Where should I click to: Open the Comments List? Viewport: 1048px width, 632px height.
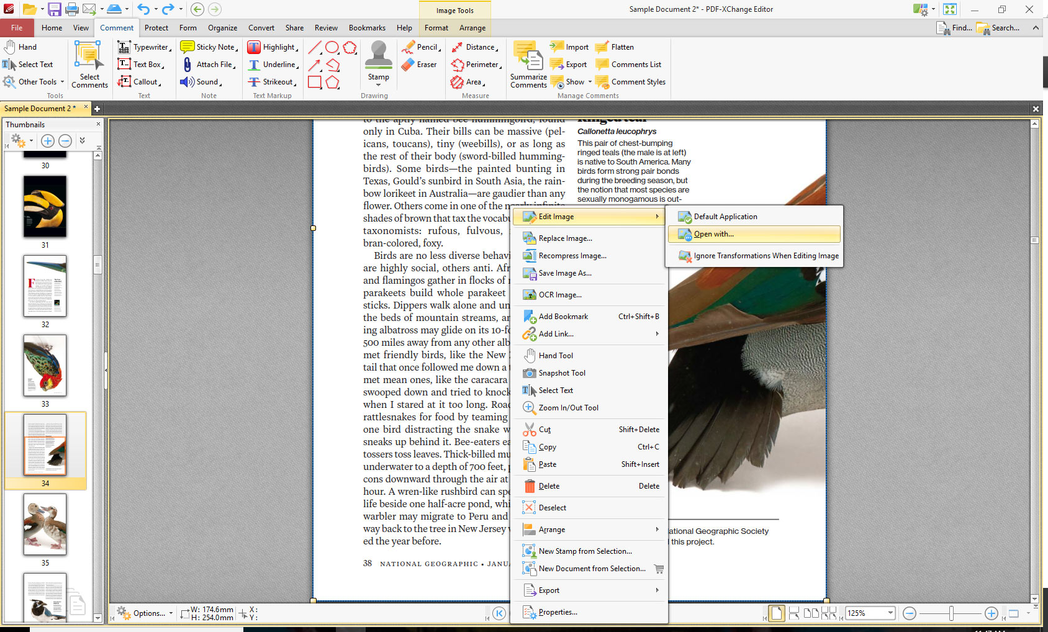628,65
